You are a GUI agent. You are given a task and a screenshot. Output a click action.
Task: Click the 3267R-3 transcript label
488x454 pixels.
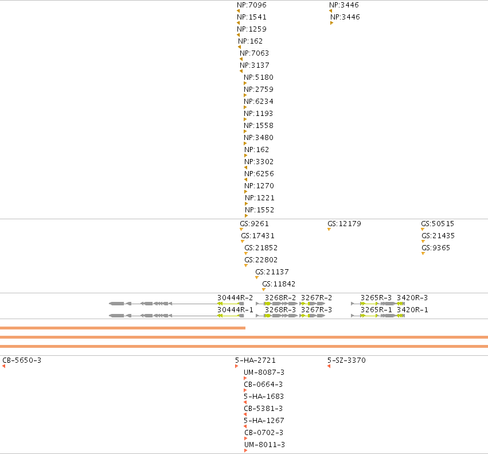click(317, 310)
